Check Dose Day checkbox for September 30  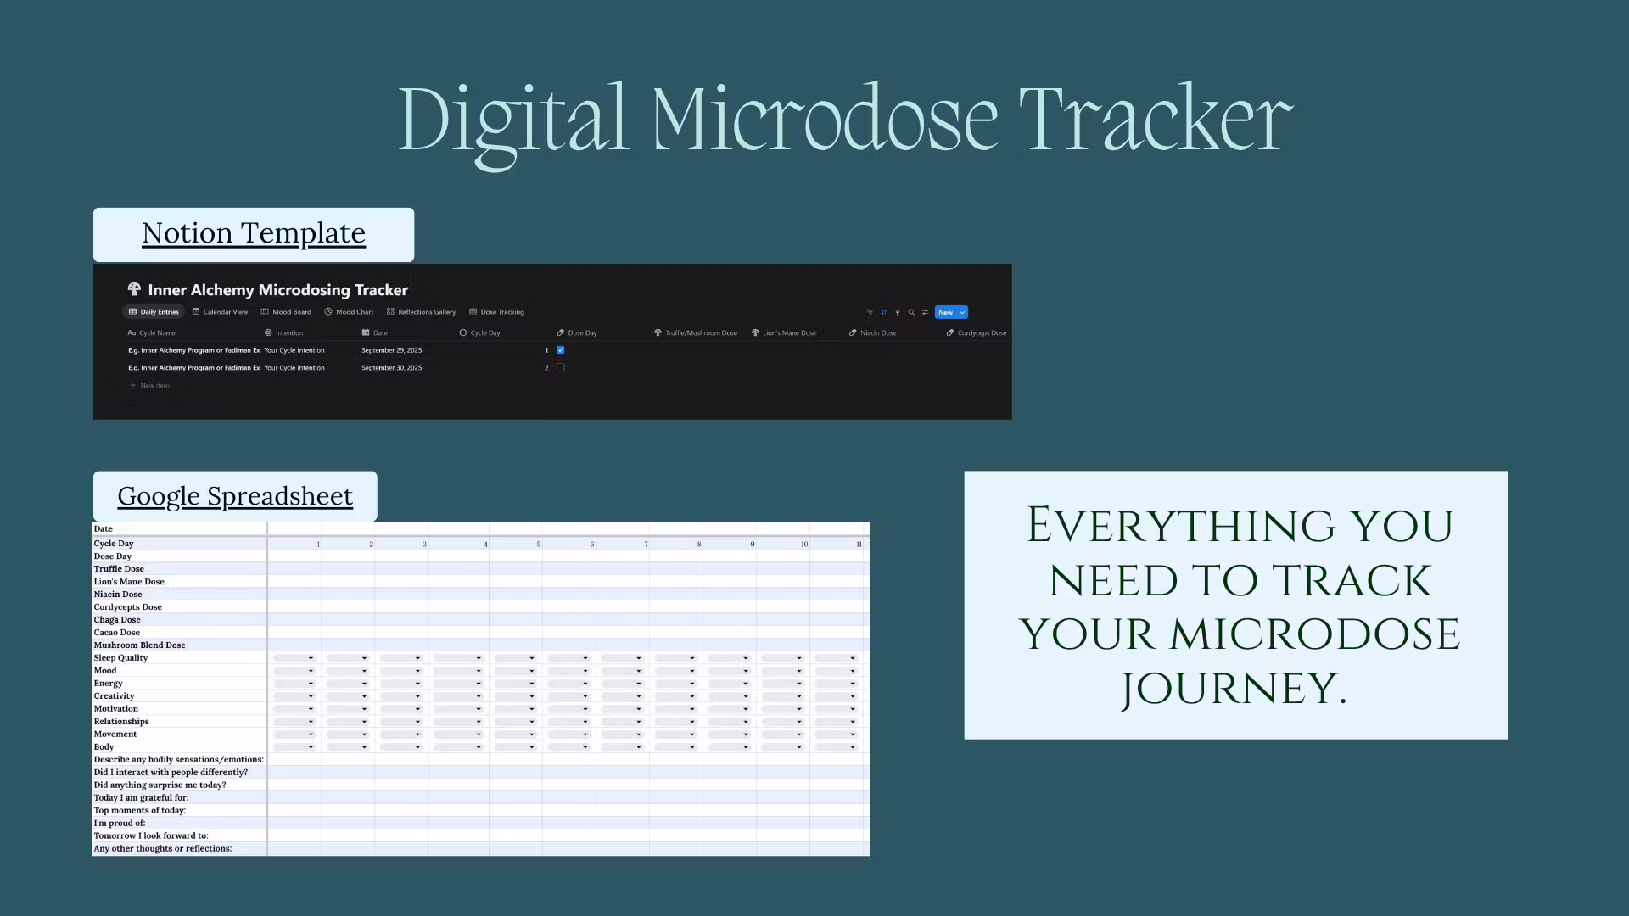(560, 367)
